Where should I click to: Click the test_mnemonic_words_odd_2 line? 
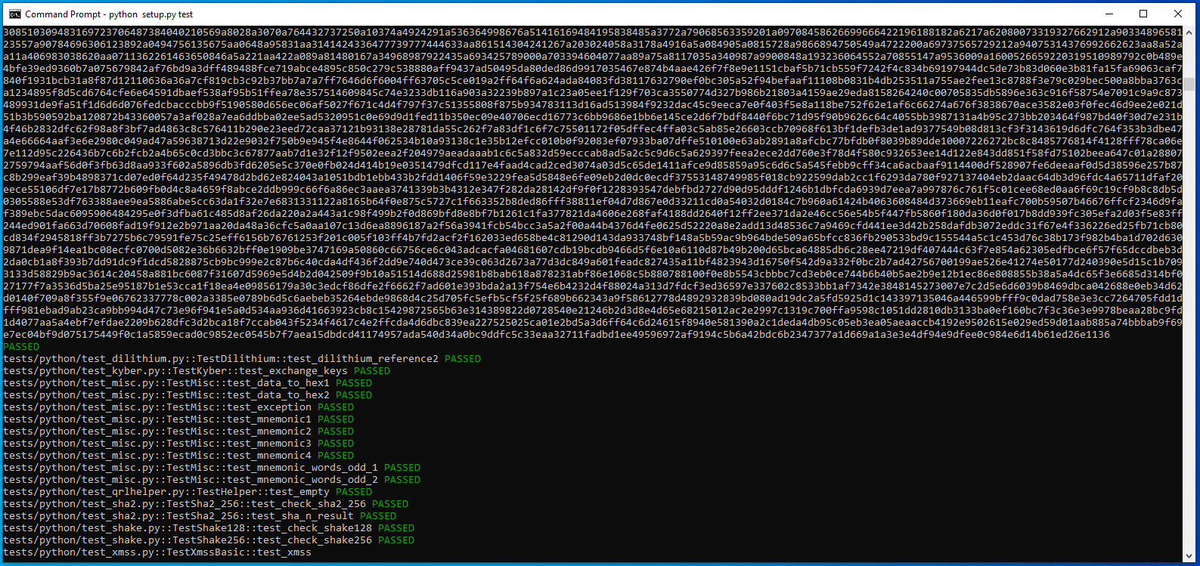click(x=212, y=480)
